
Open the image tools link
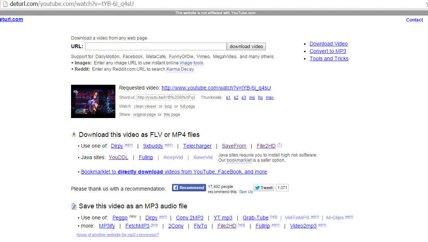(x=191, y=63)
